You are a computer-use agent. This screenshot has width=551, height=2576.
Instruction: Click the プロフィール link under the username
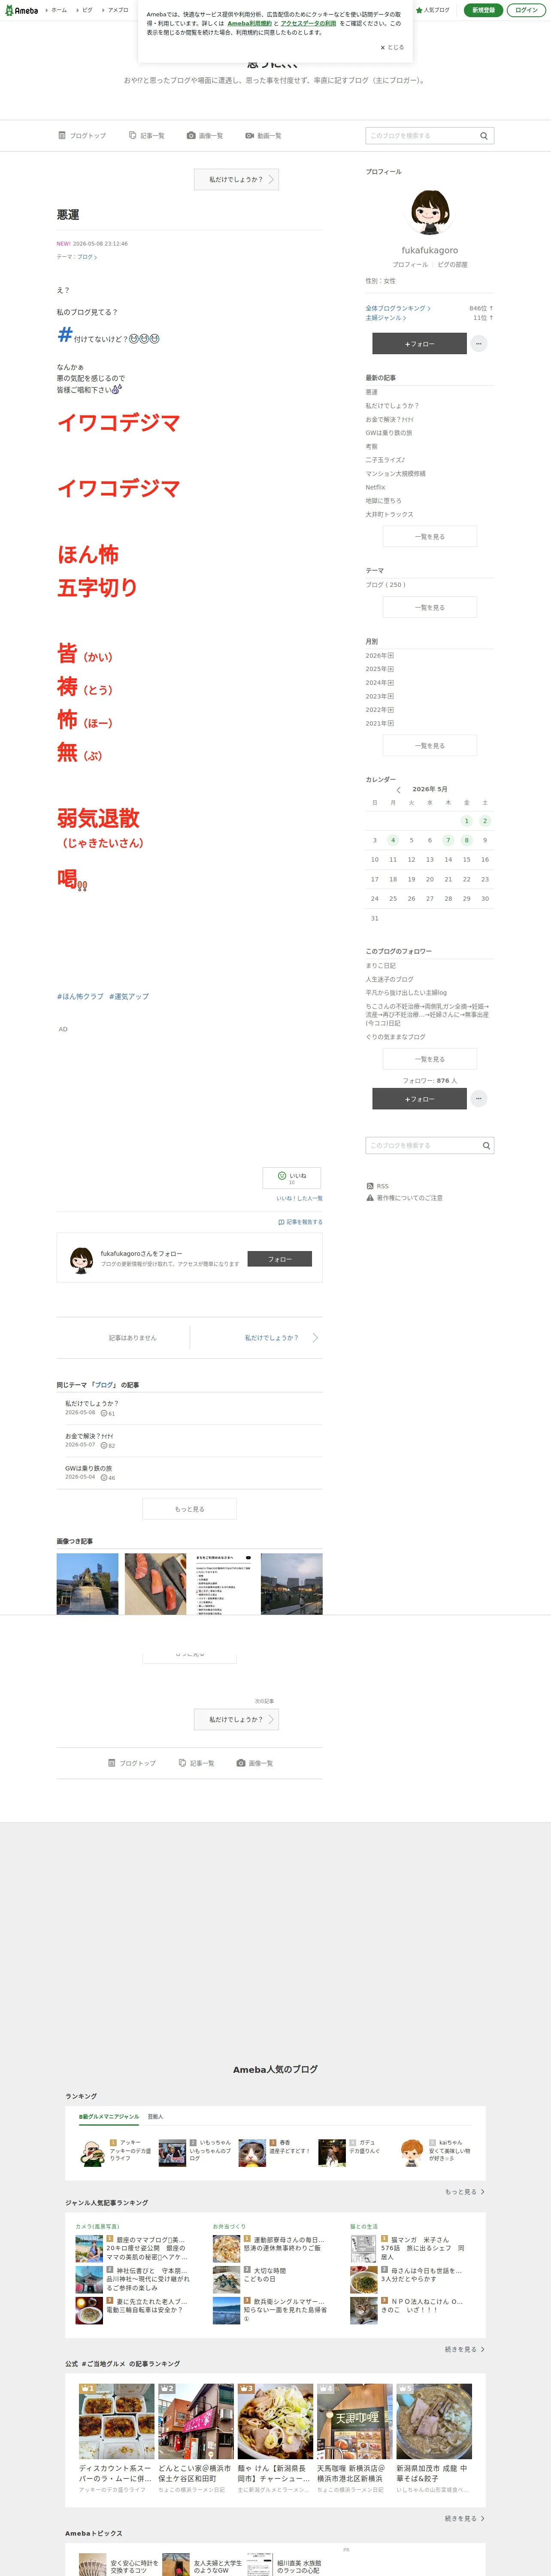pyautogui.click(x=410, y=265)
